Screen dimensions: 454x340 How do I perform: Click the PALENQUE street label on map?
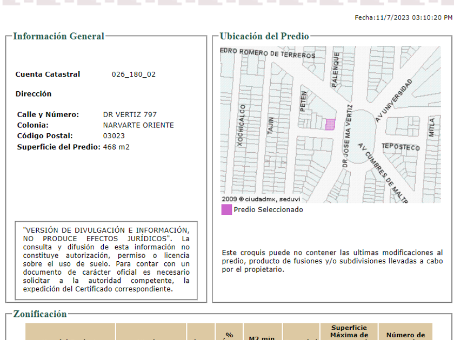click(336, 69)
